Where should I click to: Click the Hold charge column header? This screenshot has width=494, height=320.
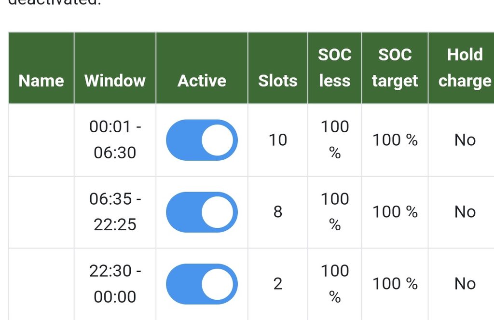(x=465, y=68)
